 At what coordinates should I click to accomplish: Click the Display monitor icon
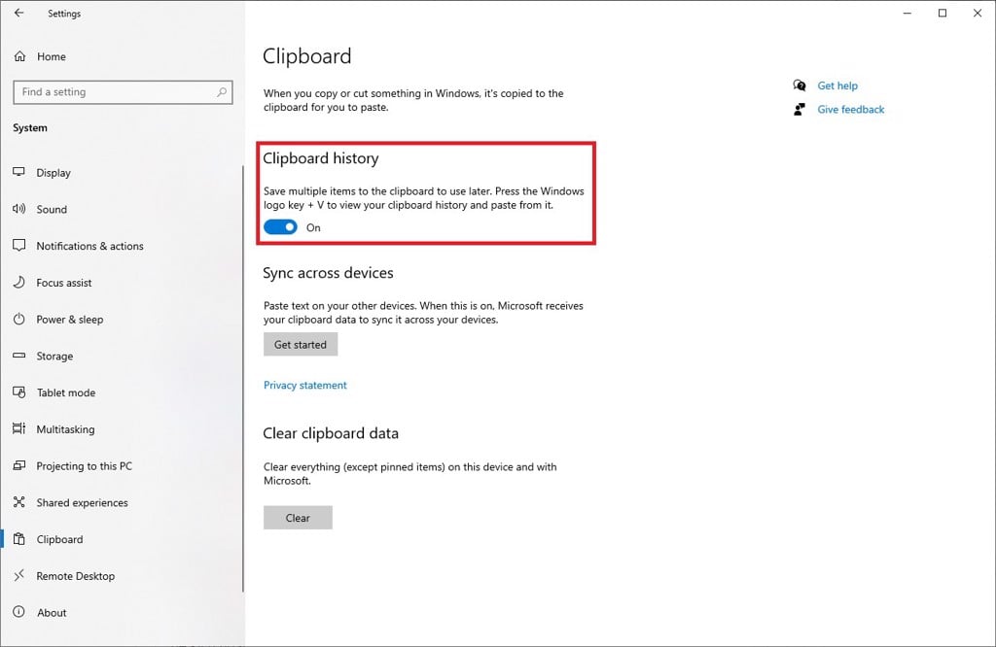[19, 172]
